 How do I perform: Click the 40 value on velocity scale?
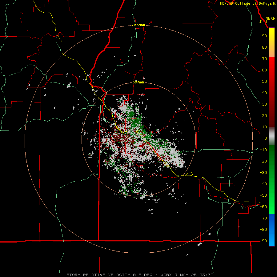[264, 93]
